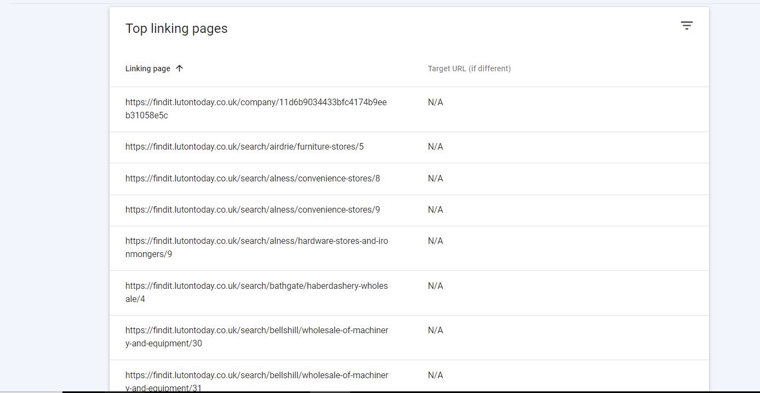Click N/A in the convenience-stores/9 row

pos(436,210)
